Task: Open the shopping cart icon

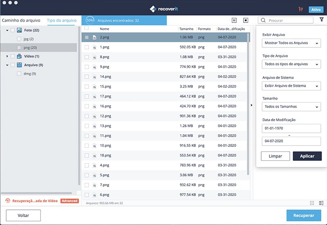Action: tap(300, 9)
